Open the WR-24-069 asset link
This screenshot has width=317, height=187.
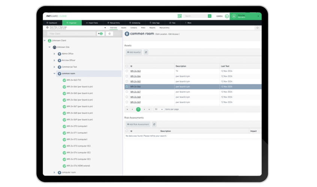click(135, 102)
